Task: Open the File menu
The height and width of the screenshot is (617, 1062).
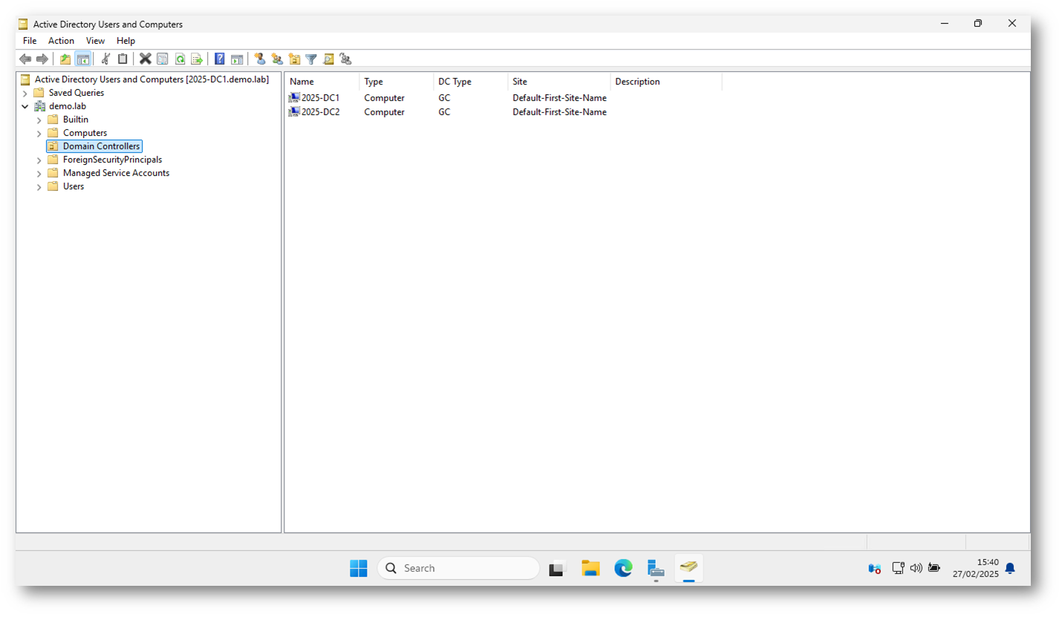Action: [30, 41]
